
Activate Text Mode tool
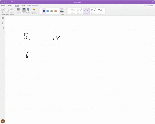[3, 11]
